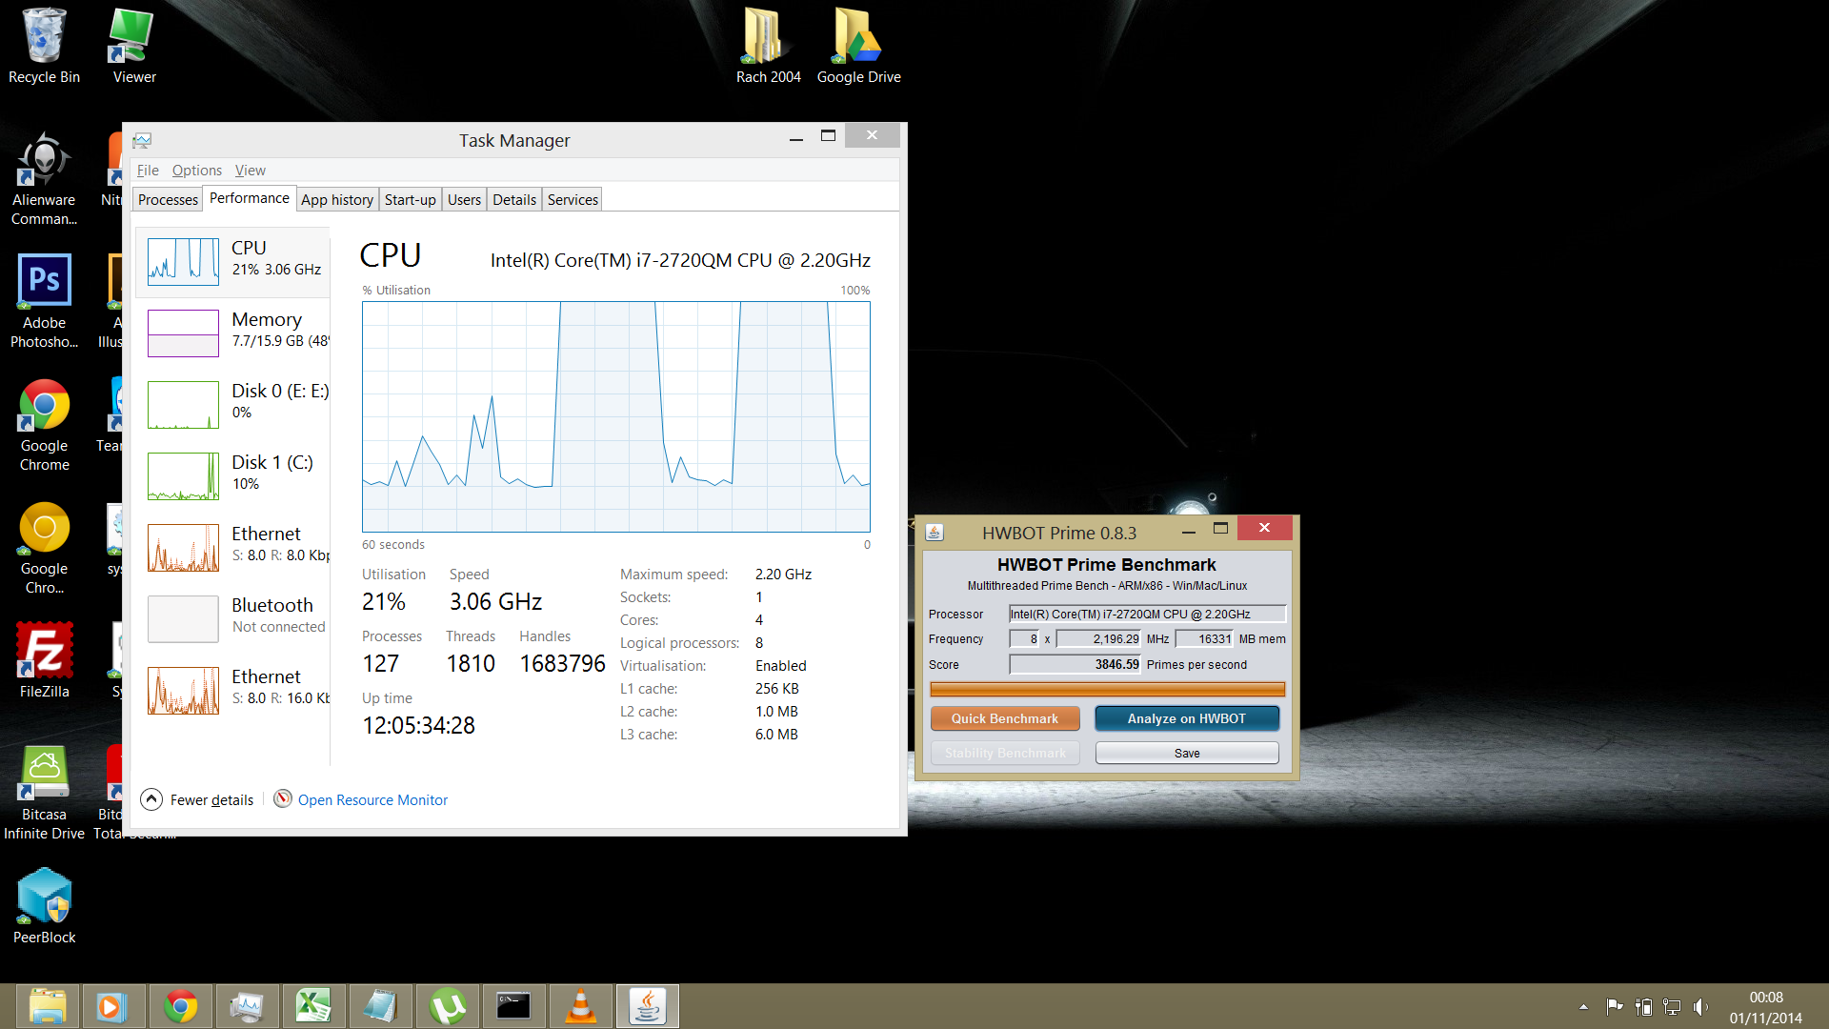Open notepad-style taskbar icon
1829x1029 pixels.
point(380,1006)
